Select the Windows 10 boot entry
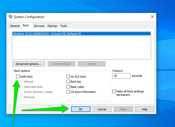Screen dimensions: 175x127 47,34
